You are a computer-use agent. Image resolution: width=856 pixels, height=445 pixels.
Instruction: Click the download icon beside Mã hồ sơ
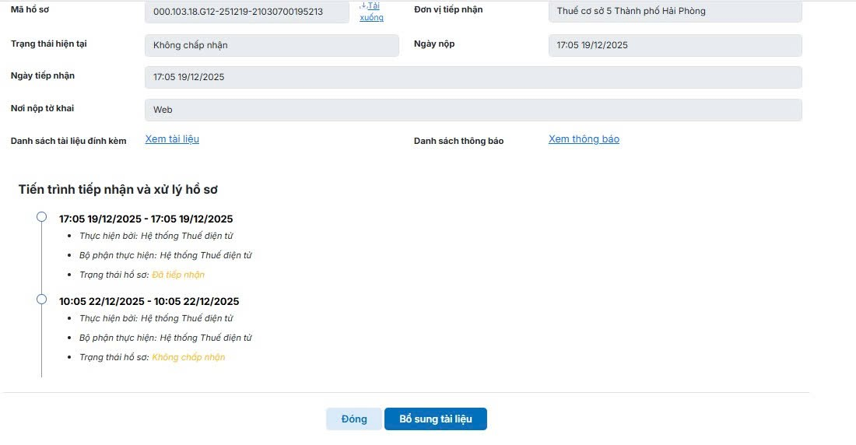pos(362,6)
